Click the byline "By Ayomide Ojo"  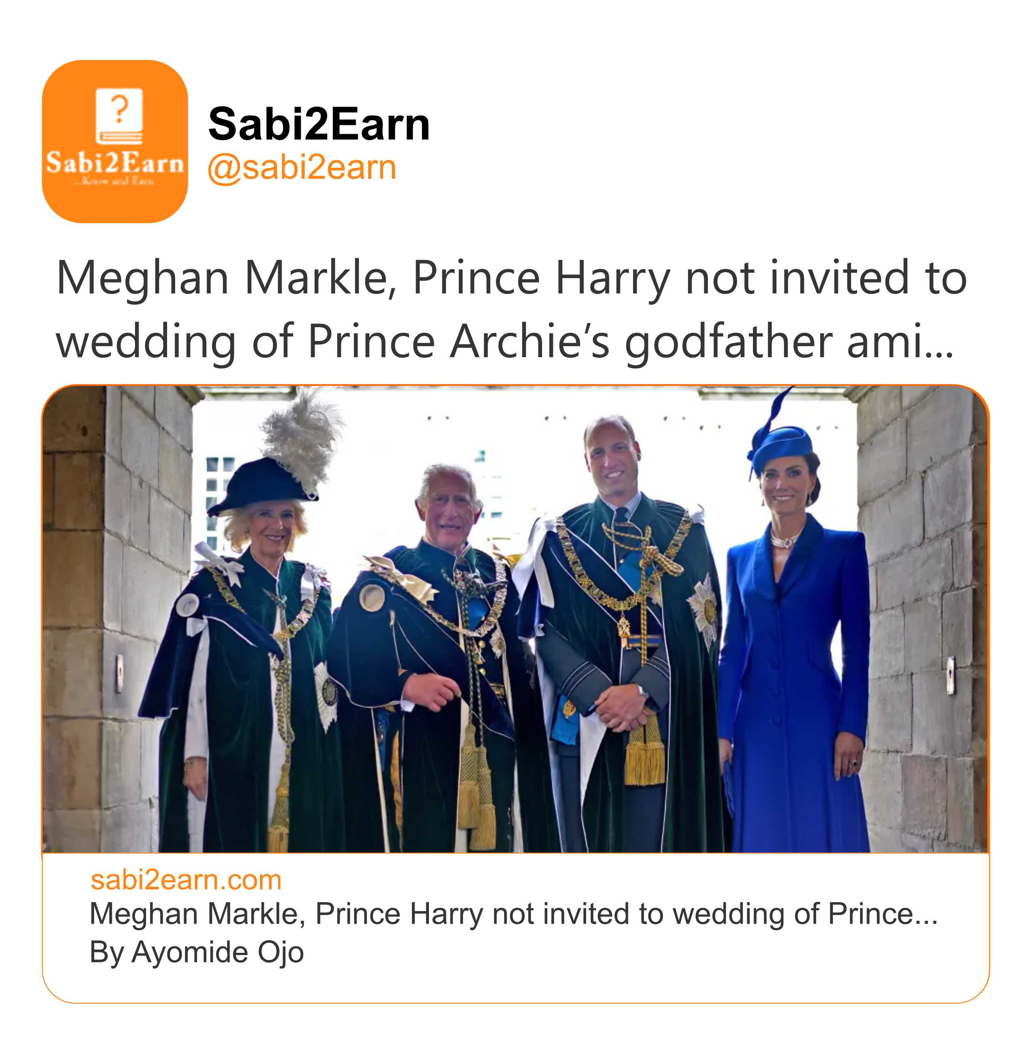tap(197, 952)
